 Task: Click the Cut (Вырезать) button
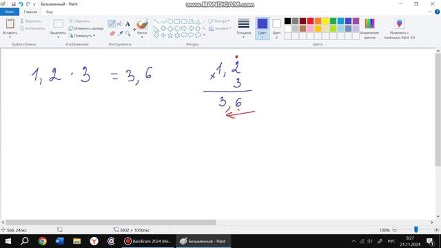(30, 21)
